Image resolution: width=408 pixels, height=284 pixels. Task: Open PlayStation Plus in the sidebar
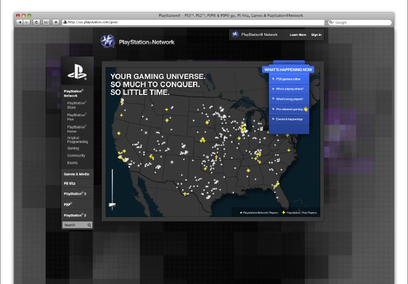(77, 117)
